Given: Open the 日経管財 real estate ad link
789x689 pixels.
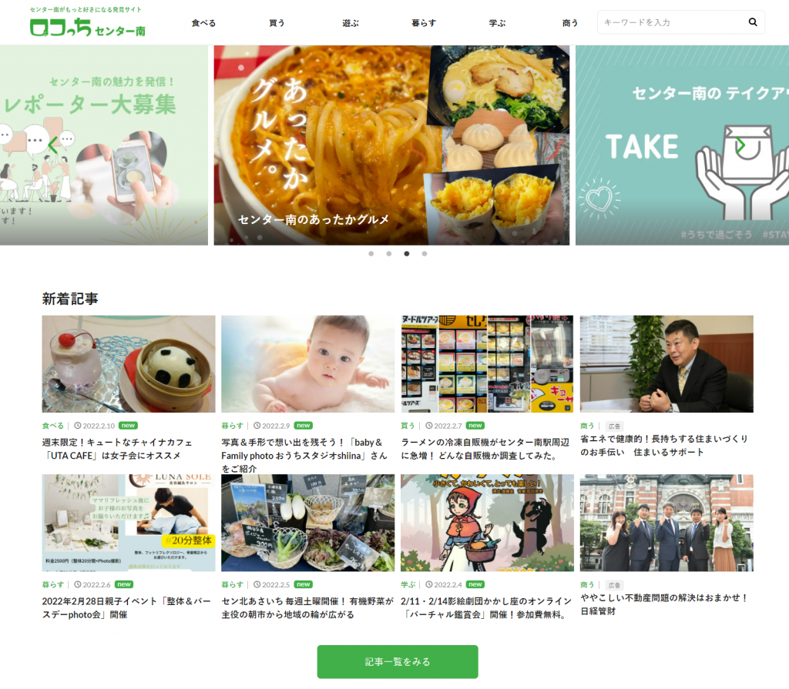Looking at the screenshot, I should click(664, 604).
